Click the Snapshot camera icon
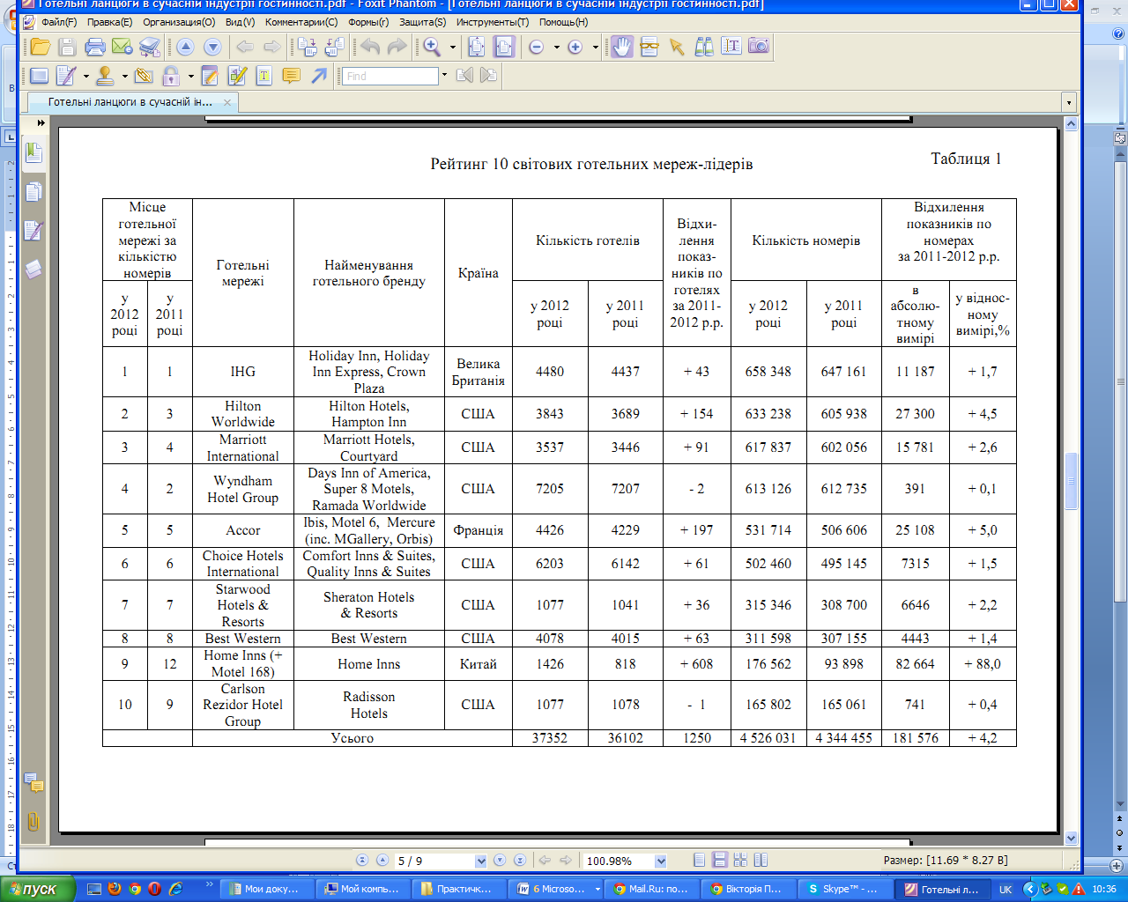Viewport: 1128px width, 902px height. (759, 46)
